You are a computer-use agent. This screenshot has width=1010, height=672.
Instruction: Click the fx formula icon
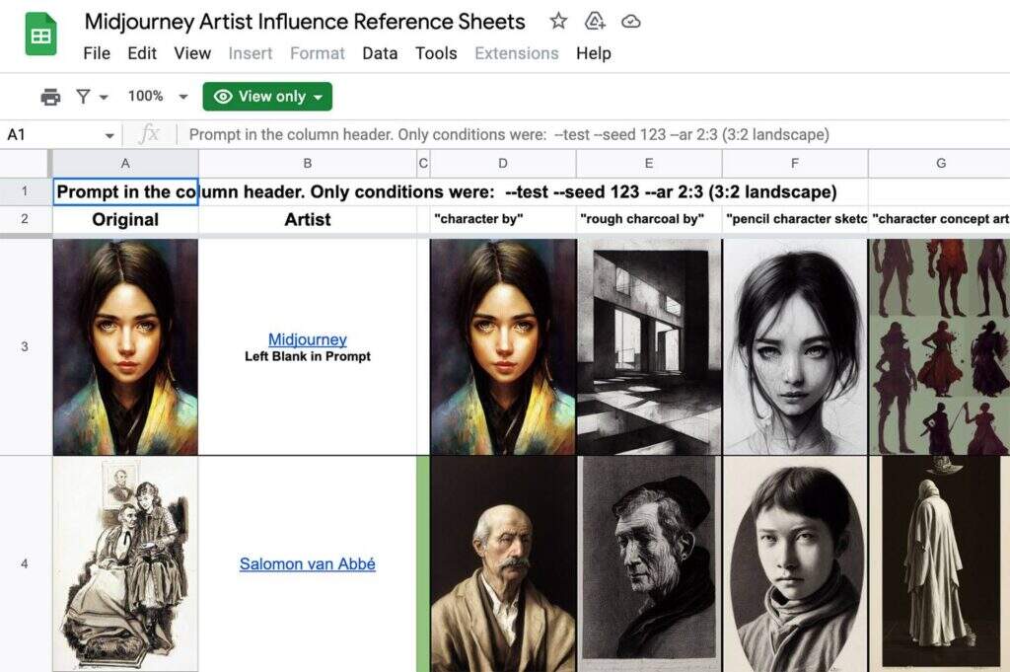(149, 134)
